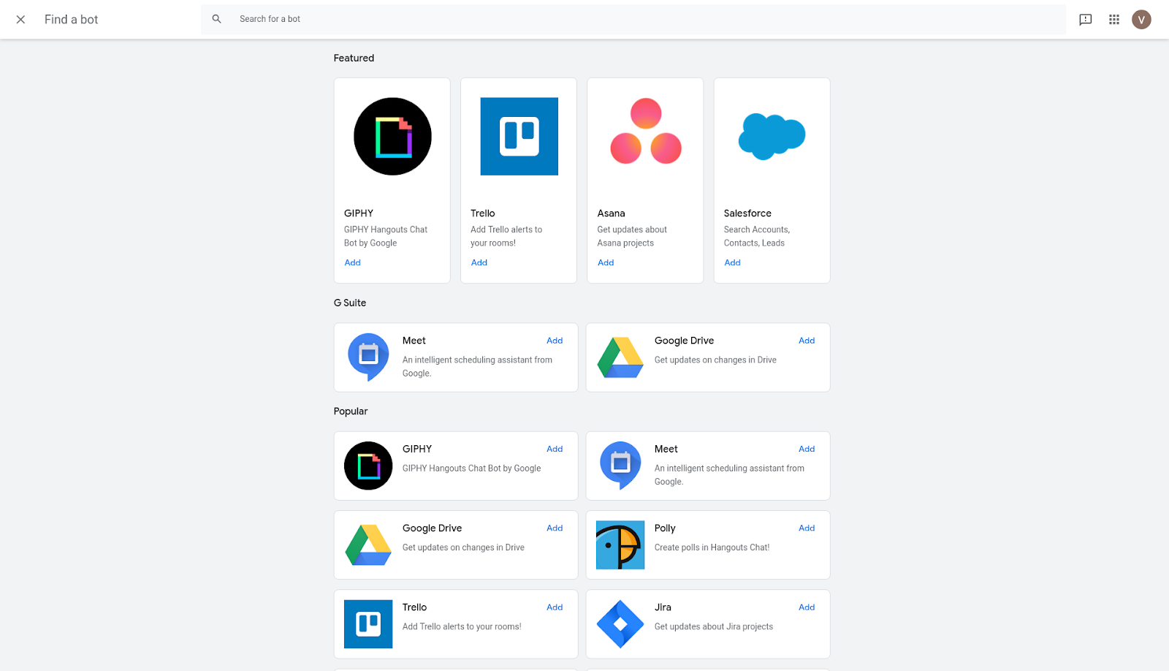The image size is (1169, 671).
Task: Click 'Get updates about Jira projects' text
Action: [714, 626]
